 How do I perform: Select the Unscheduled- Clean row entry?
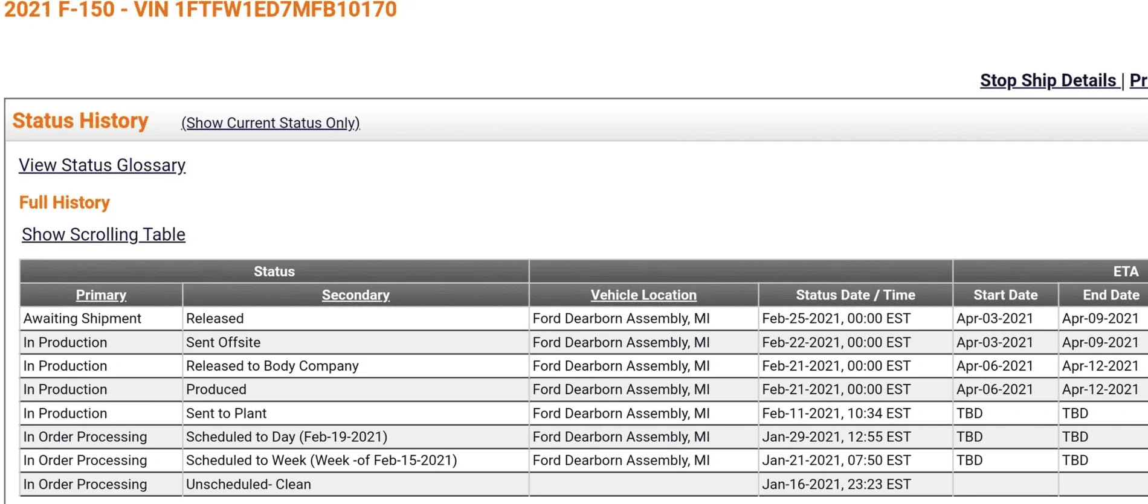[x=248, y=484]
